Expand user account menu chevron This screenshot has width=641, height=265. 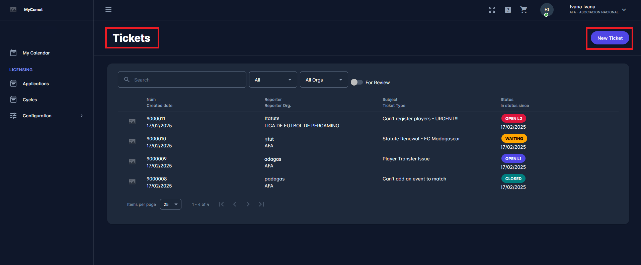click(x=624, y=10)
